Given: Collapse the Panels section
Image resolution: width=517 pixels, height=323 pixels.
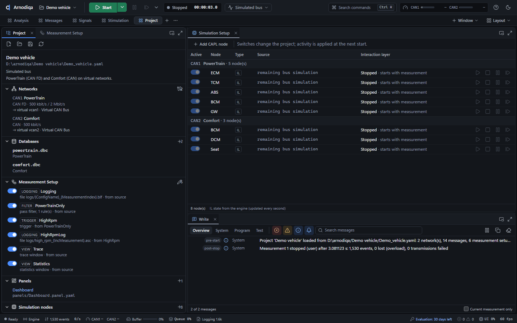Looking at the screenshot, I should [x=7, y=281].
